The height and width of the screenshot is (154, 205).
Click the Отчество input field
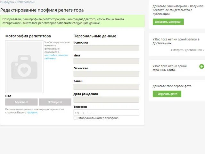pos(106,74)
